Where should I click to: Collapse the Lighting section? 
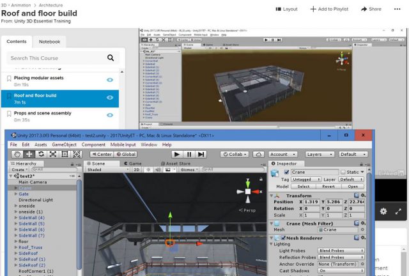[x=271, y=244]
